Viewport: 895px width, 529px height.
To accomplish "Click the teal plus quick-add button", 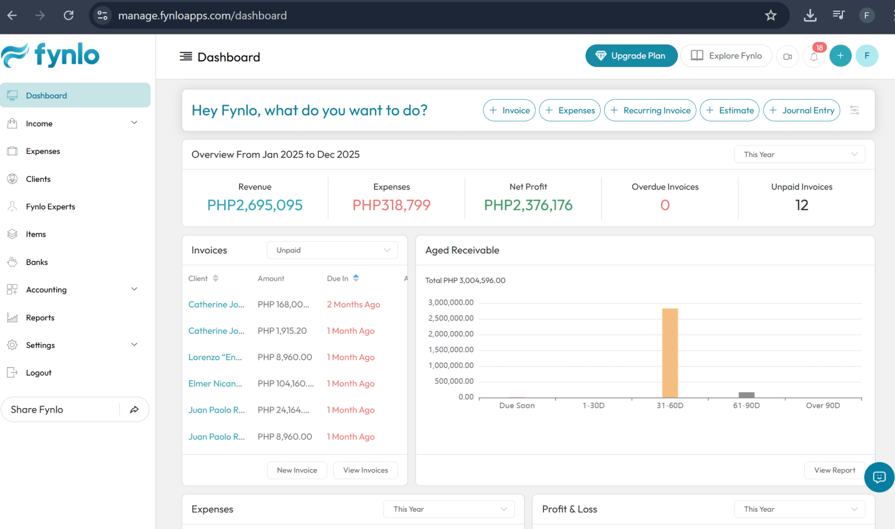I will [x=840, y=56].
